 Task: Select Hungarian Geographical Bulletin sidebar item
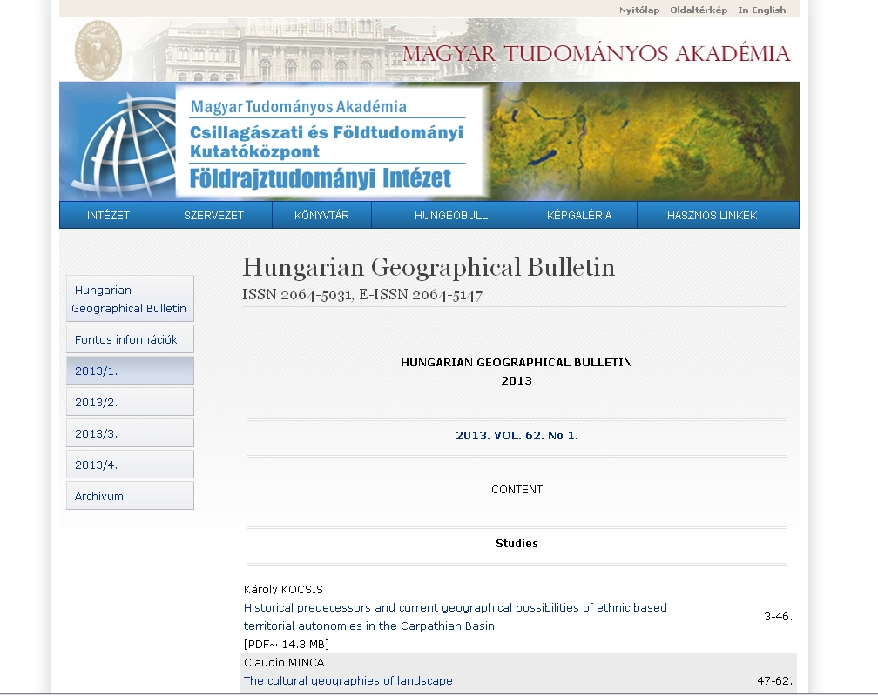pyautogui.click(x=130, y=298)
